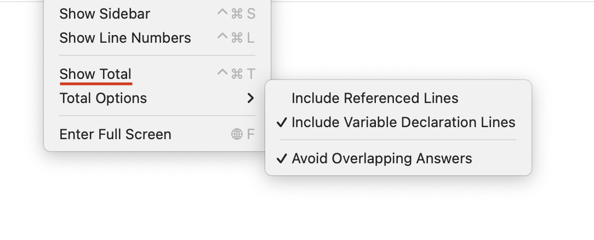Click the empty check space before Include Referenced Lines
The height and width of the screenshot is (240, 594).
[x=282, y=98]
